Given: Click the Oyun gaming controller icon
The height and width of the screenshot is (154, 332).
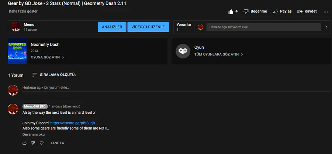Looking at the screenshot, I should [x=183, y=51].
